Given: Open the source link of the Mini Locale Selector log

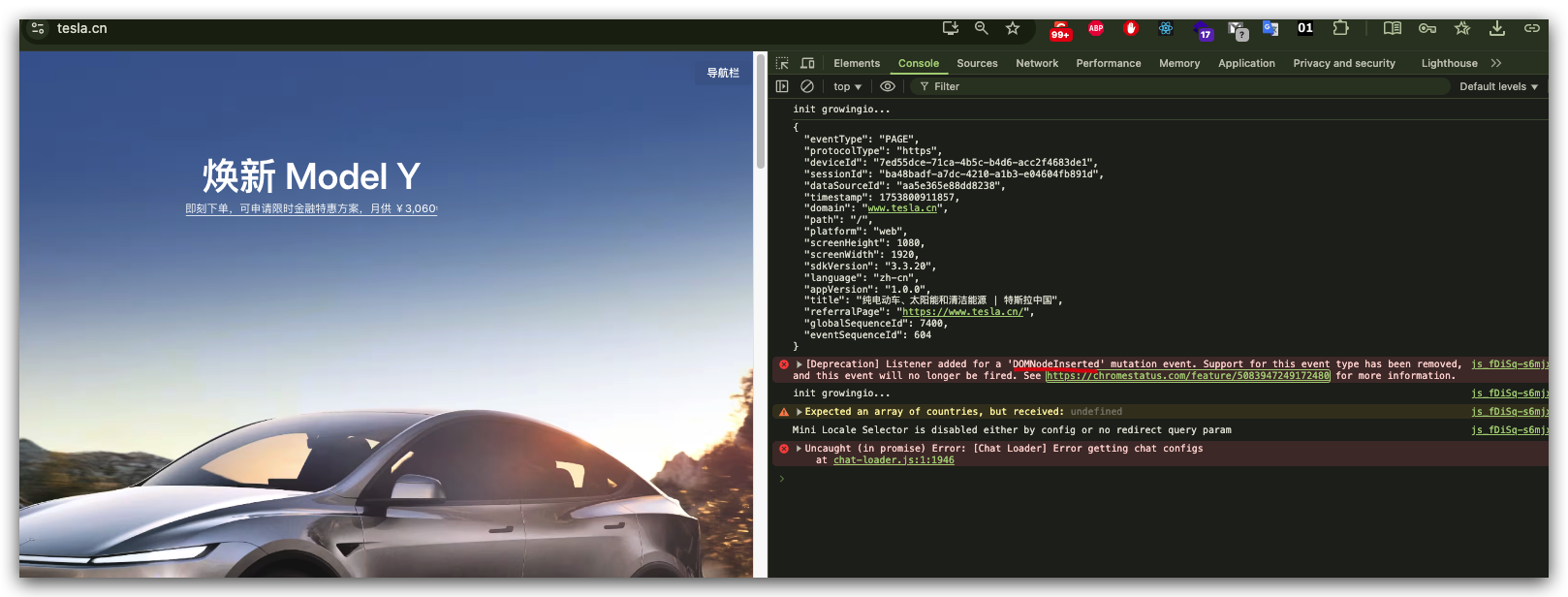Looking at the screenshot, I should coord(1509,430).
